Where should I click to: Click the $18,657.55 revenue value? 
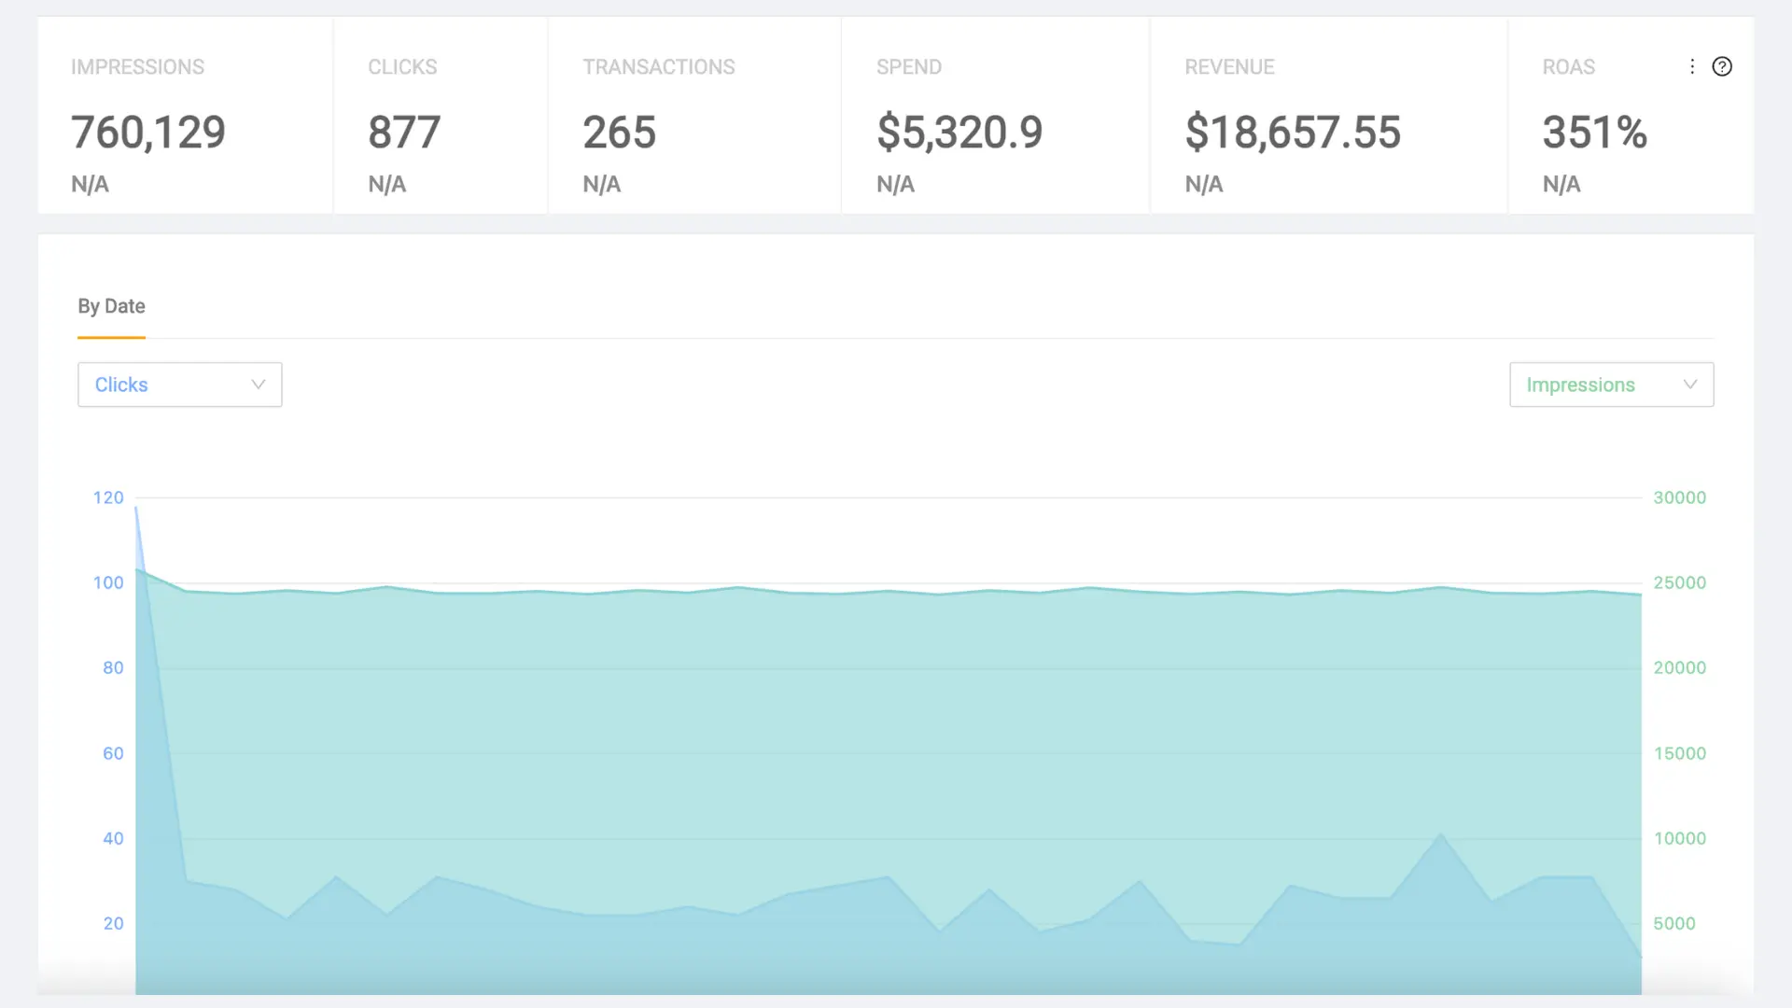click(1293, 132)
